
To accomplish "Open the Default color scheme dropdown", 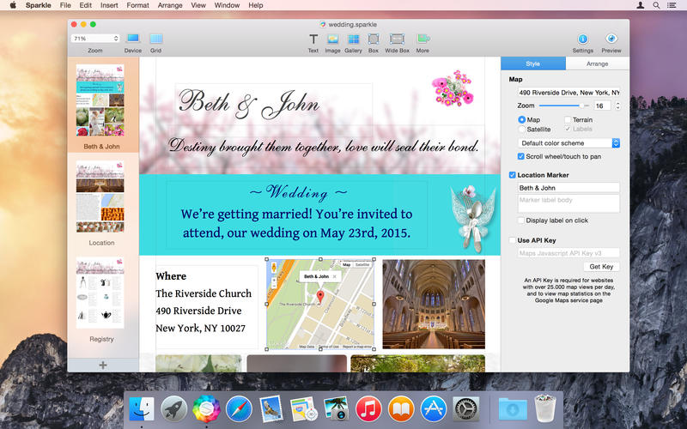I will (568, 142).
